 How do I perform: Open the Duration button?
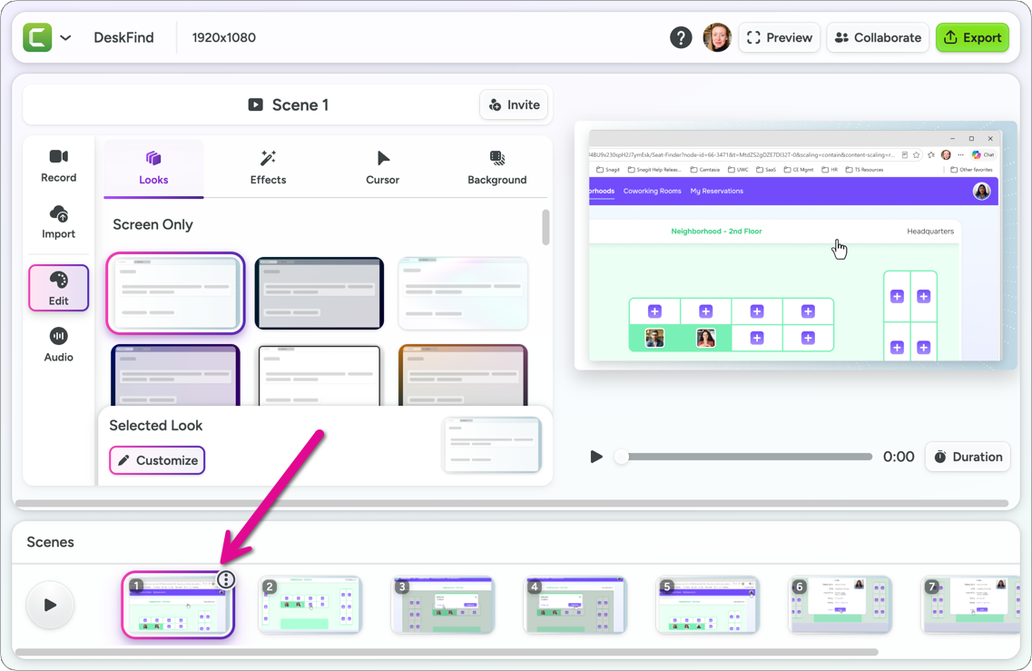[x=968, y=457]
